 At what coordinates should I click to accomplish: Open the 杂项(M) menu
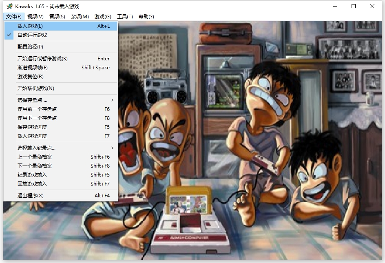point(80,16)
